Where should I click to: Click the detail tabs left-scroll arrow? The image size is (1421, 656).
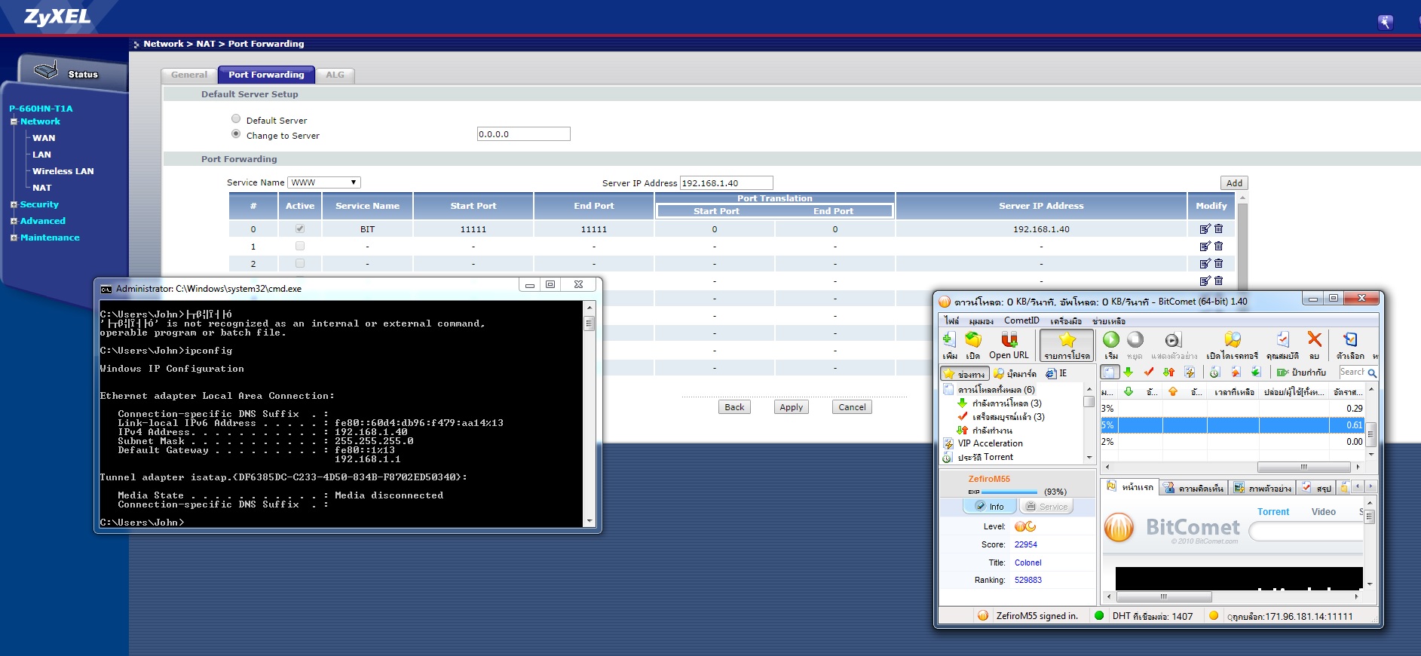(1358, 487)
